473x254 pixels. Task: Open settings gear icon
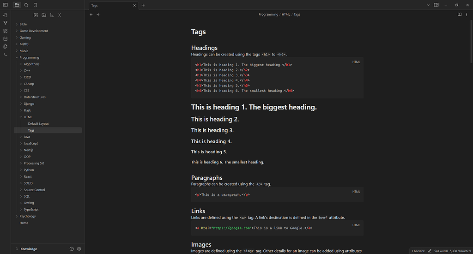click(79, 249)
